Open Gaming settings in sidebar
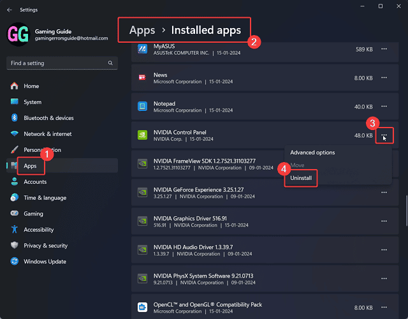This screenshot has height=319, width=408. [x=33, y=214]
